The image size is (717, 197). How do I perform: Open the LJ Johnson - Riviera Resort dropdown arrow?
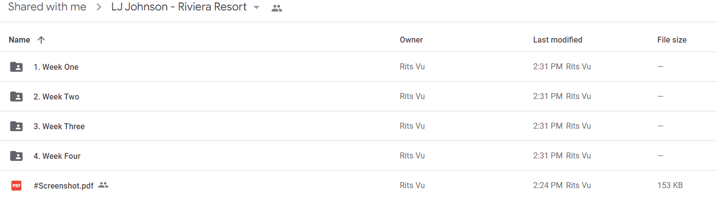coord(256,8)
